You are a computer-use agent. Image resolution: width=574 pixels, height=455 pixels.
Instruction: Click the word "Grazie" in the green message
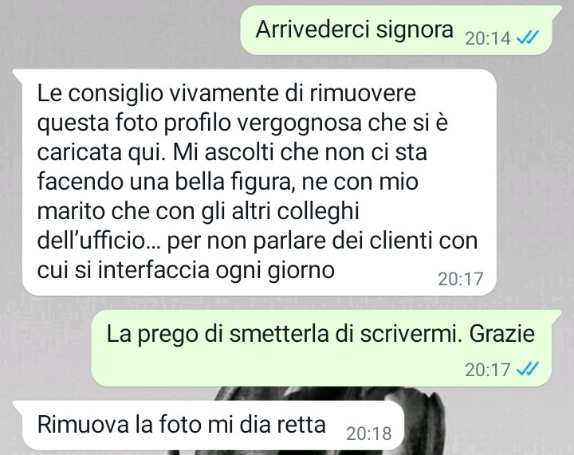click(x=501, y=334)
